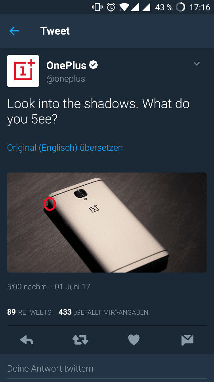Tap the verified badge next to OnePlus
This screenshot has width=214, height=382.
pyautogui.click(x=94, y=65)
